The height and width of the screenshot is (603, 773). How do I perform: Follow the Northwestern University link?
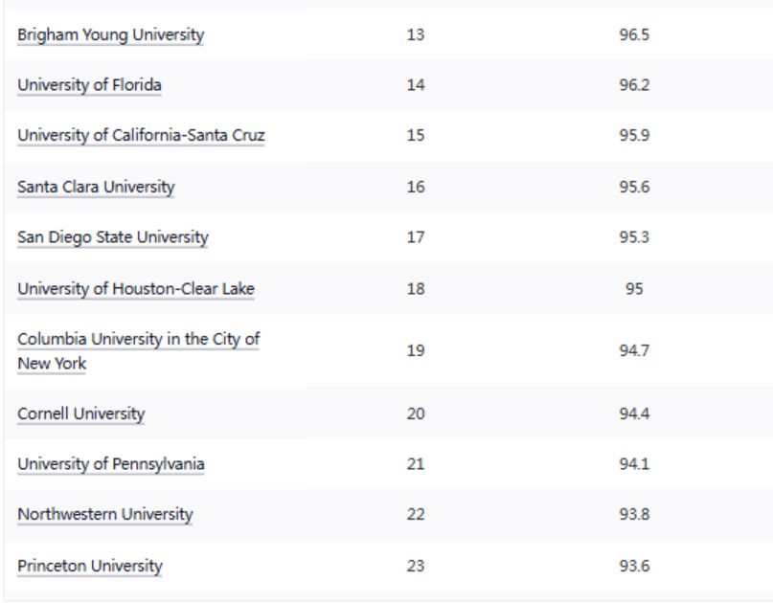coord(105,514)
